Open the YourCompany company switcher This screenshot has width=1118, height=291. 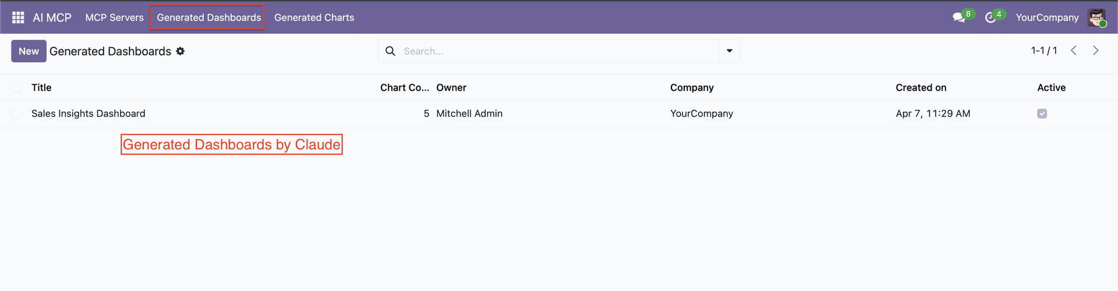(1046, 17)
